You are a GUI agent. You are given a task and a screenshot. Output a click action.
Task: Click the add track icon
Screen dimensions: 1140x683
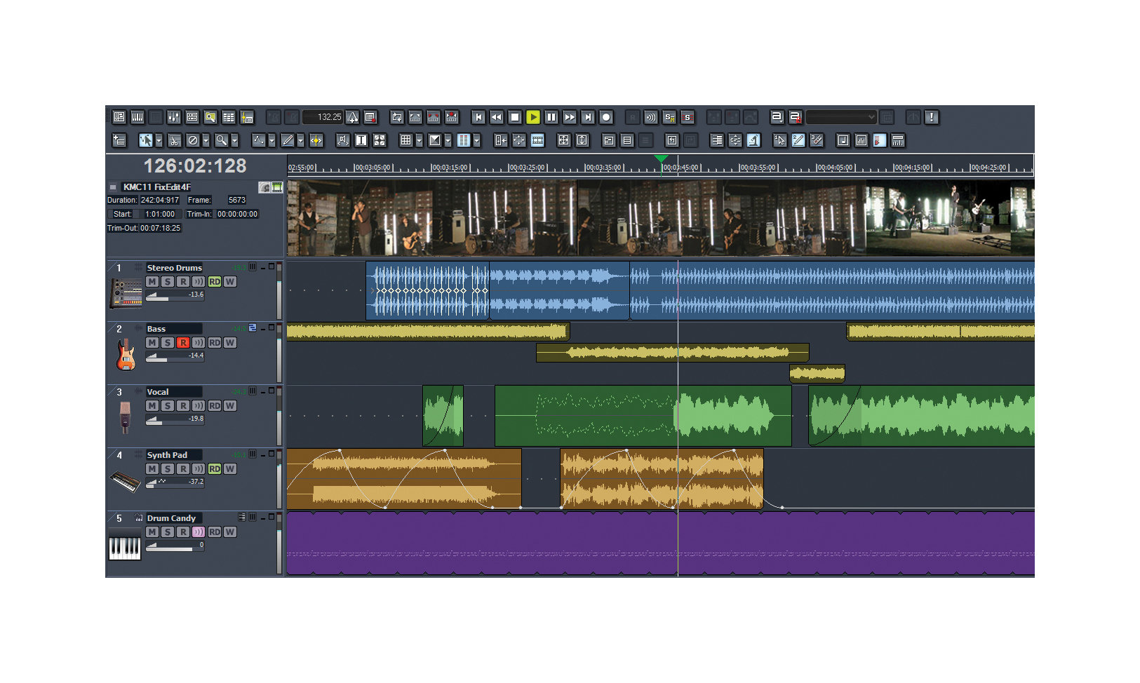pos(119,140)
